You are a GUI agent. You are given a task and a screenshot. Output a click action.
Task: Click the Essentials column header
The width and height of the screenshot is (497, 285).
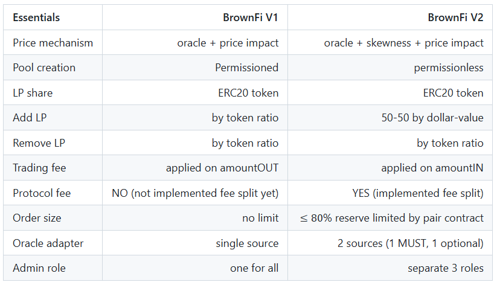[x=36, y=18]
